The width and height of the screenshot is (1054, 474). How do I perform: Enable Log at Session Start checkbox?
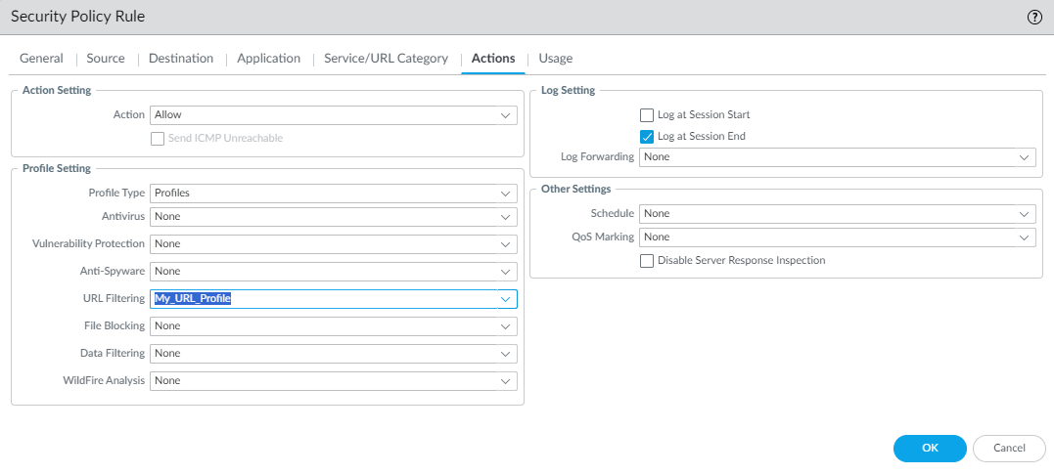[x=647, y=115]
